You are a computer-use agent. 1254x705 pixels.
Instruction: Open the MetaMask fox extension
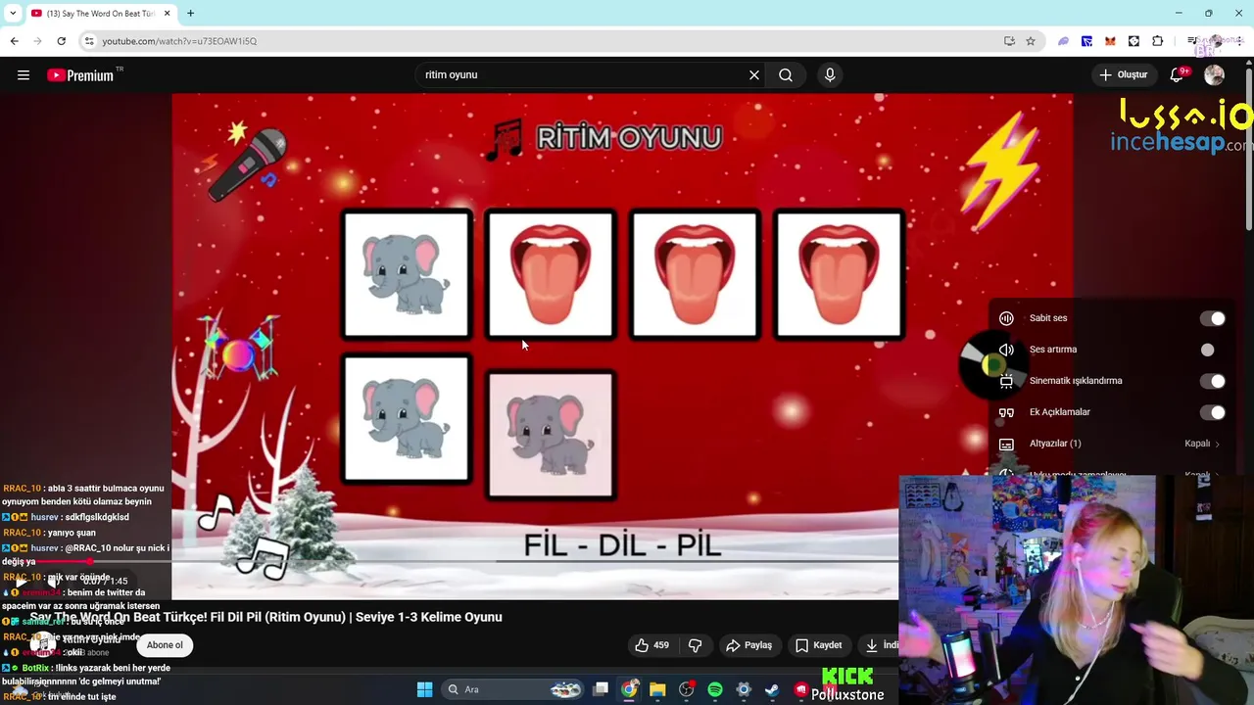(x=1110, y=41)
